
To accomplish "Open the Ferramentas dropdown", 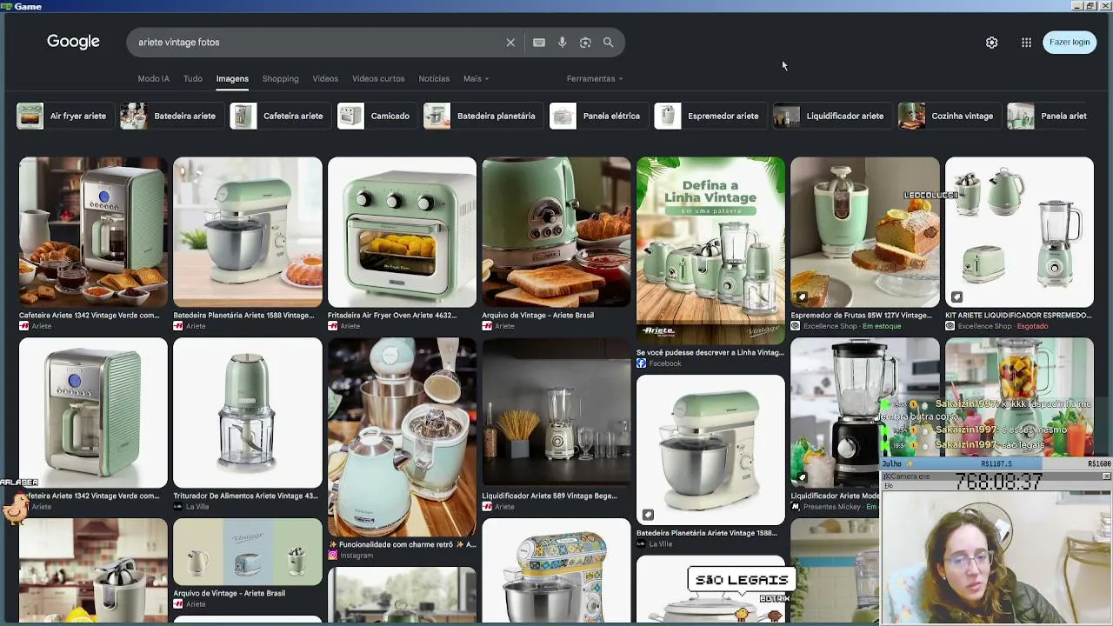I will point(595,79).
